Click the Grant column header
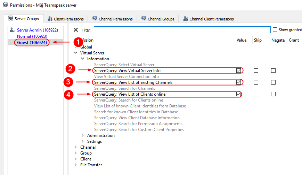This screenshot has height=175, width=302. pyautogui.click(x=294, y=40)
